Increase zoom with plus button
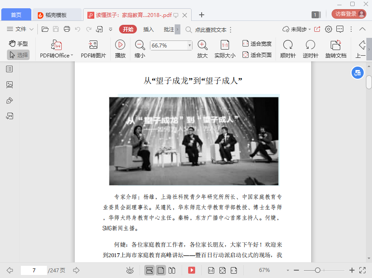Image resolution: width=372 pixels, height=278 pixels. tap(352, 270)
